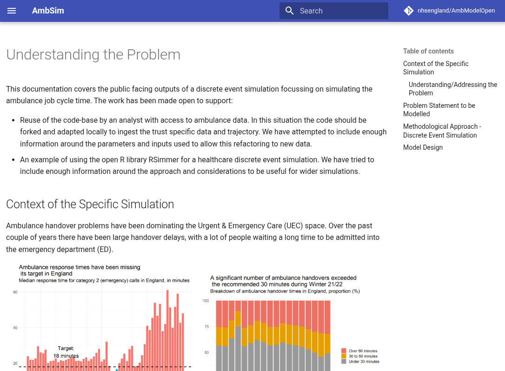Click the Context of the Specific Simulation heading

90,204
